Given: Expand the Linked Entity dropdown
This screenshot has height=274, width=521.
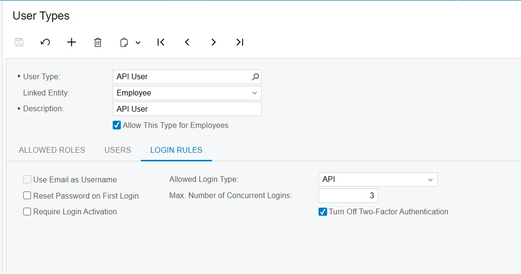Looking at the screenshot, I should click(255, 93).
